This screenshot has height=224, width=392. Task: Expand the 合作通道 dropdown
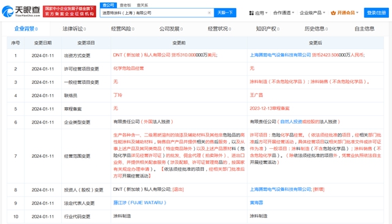click(284, 13)
